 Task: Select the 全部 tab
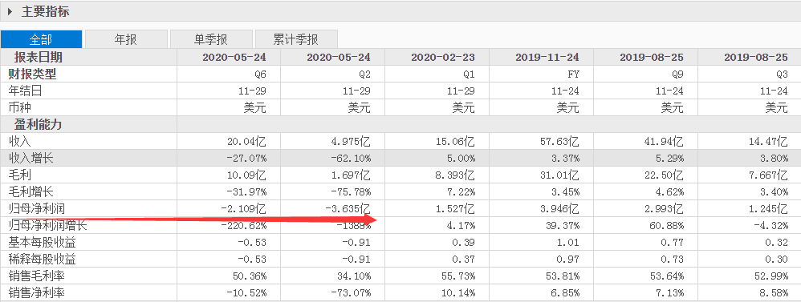[41, 39]
